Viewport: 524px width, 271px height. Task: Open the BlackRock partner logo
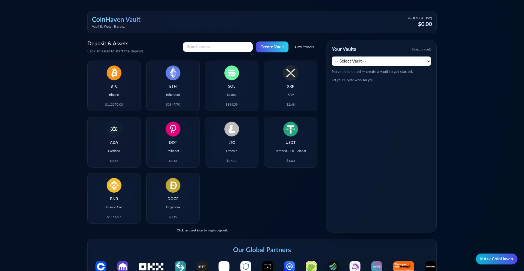coord(431,266)
